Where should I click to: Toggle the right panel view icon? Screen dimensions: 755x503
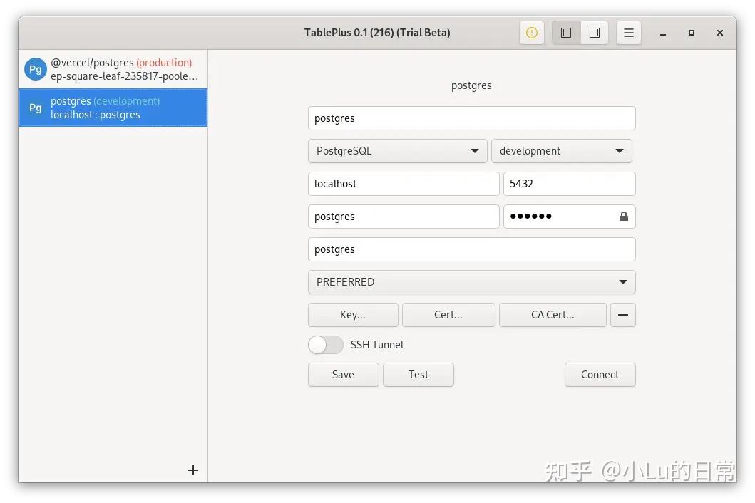tap(594, 32)
